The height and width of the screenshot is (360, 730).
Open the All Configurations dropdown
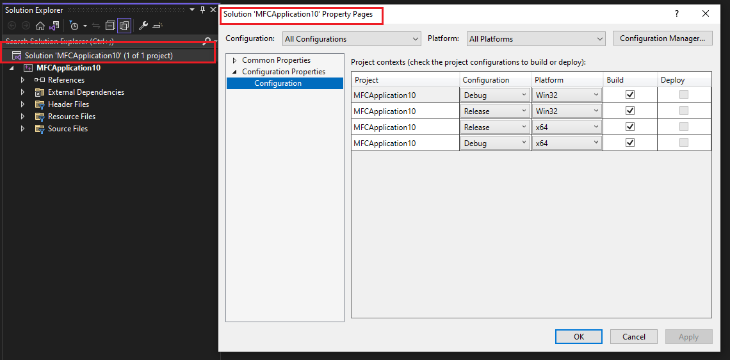point(352,38)
